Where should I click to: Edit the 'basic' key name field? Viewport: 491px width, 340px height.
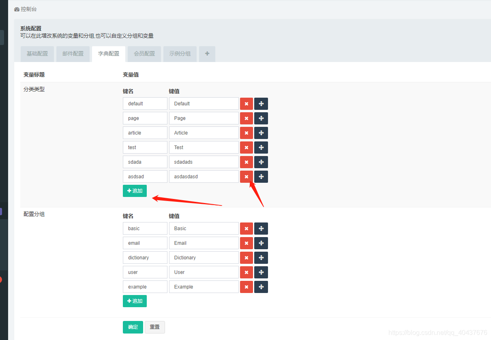click(x=145, y=229)
